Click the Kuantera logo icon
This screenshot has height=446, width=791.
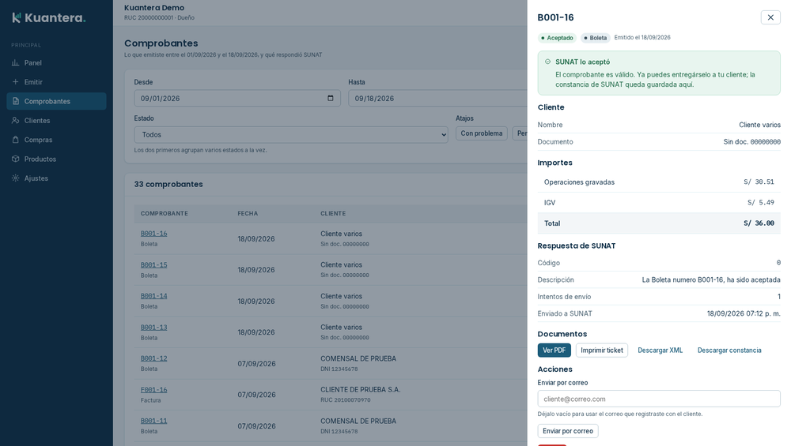coord(16,17)
